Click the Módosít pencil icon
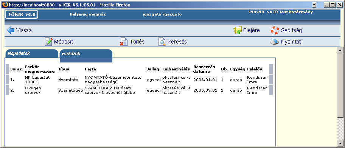 point(49,42)
